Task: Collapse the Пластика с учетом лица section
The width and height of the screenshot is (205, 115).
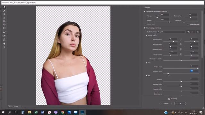Action: click(144, 28)
